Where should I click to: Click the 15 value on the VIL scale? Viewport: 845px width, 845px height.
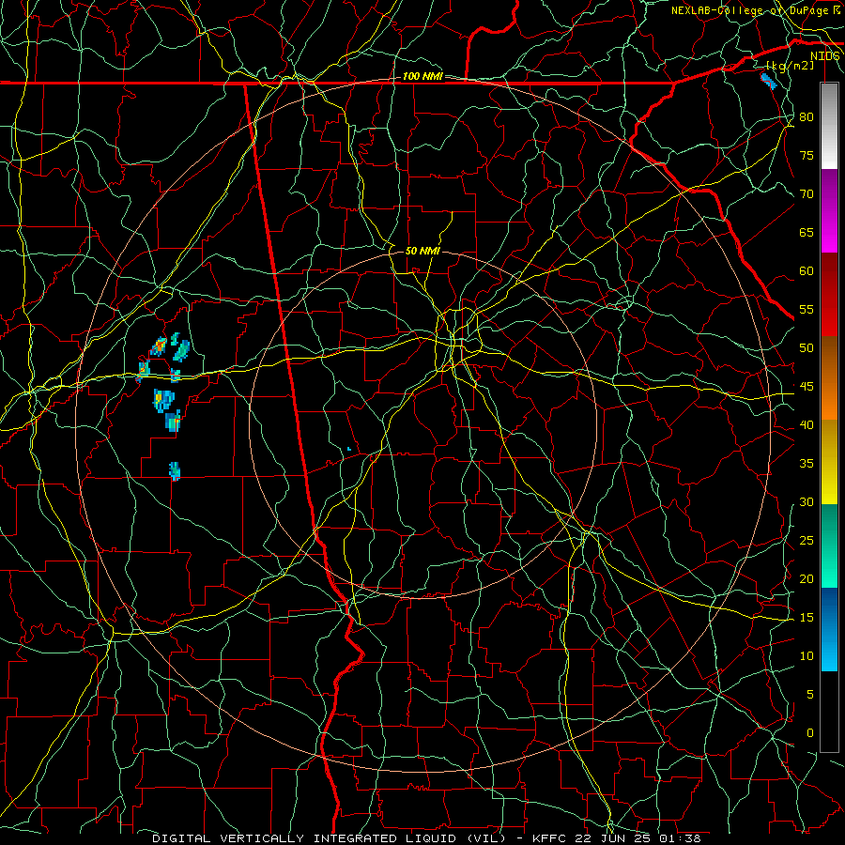pos(807,618)
